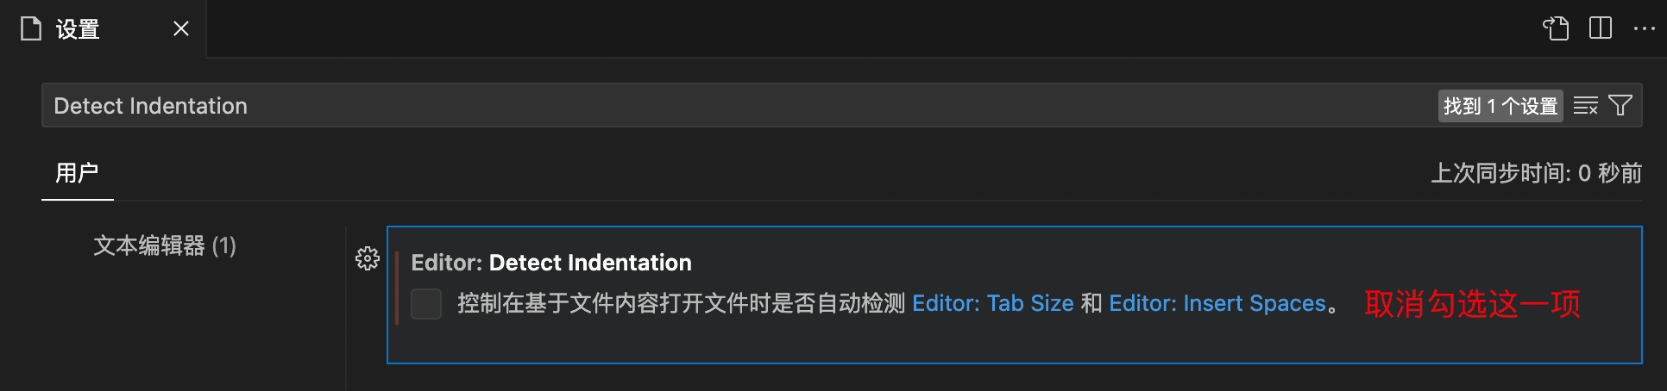Click the Editor: Detect Indentation setting title
1667x391 pixels.
pyautogui.click(x=551, y=263)
